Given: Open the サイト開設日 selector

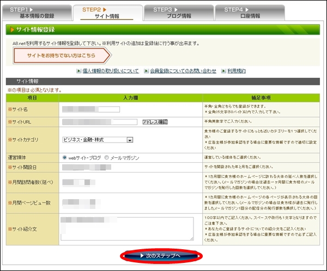Looking at the screenshot, I should 87,167.
